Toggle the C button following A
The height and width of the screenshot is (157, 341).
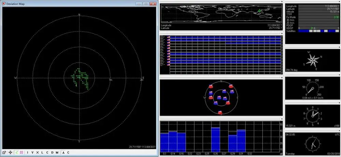pos(68,153)
